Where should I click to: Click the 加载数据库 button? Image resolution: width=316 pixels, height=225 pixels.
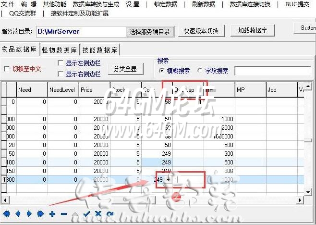tap(252, 31)
